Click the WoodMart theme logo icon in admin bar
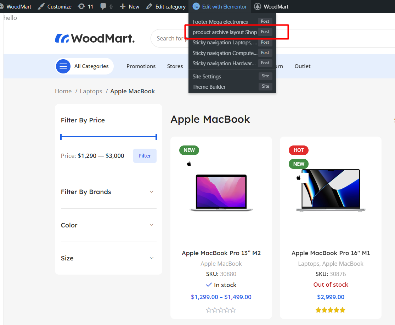Viewport: 395px width, 325px height. pyautogui.click(x=258, y=6)
